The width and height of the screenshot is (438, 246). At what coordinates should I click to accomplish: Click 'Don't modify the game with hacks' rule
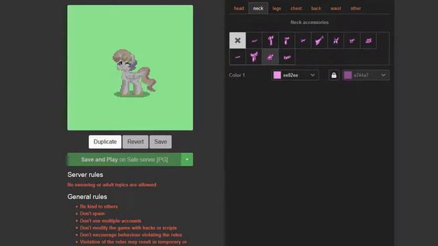(128, 228)
